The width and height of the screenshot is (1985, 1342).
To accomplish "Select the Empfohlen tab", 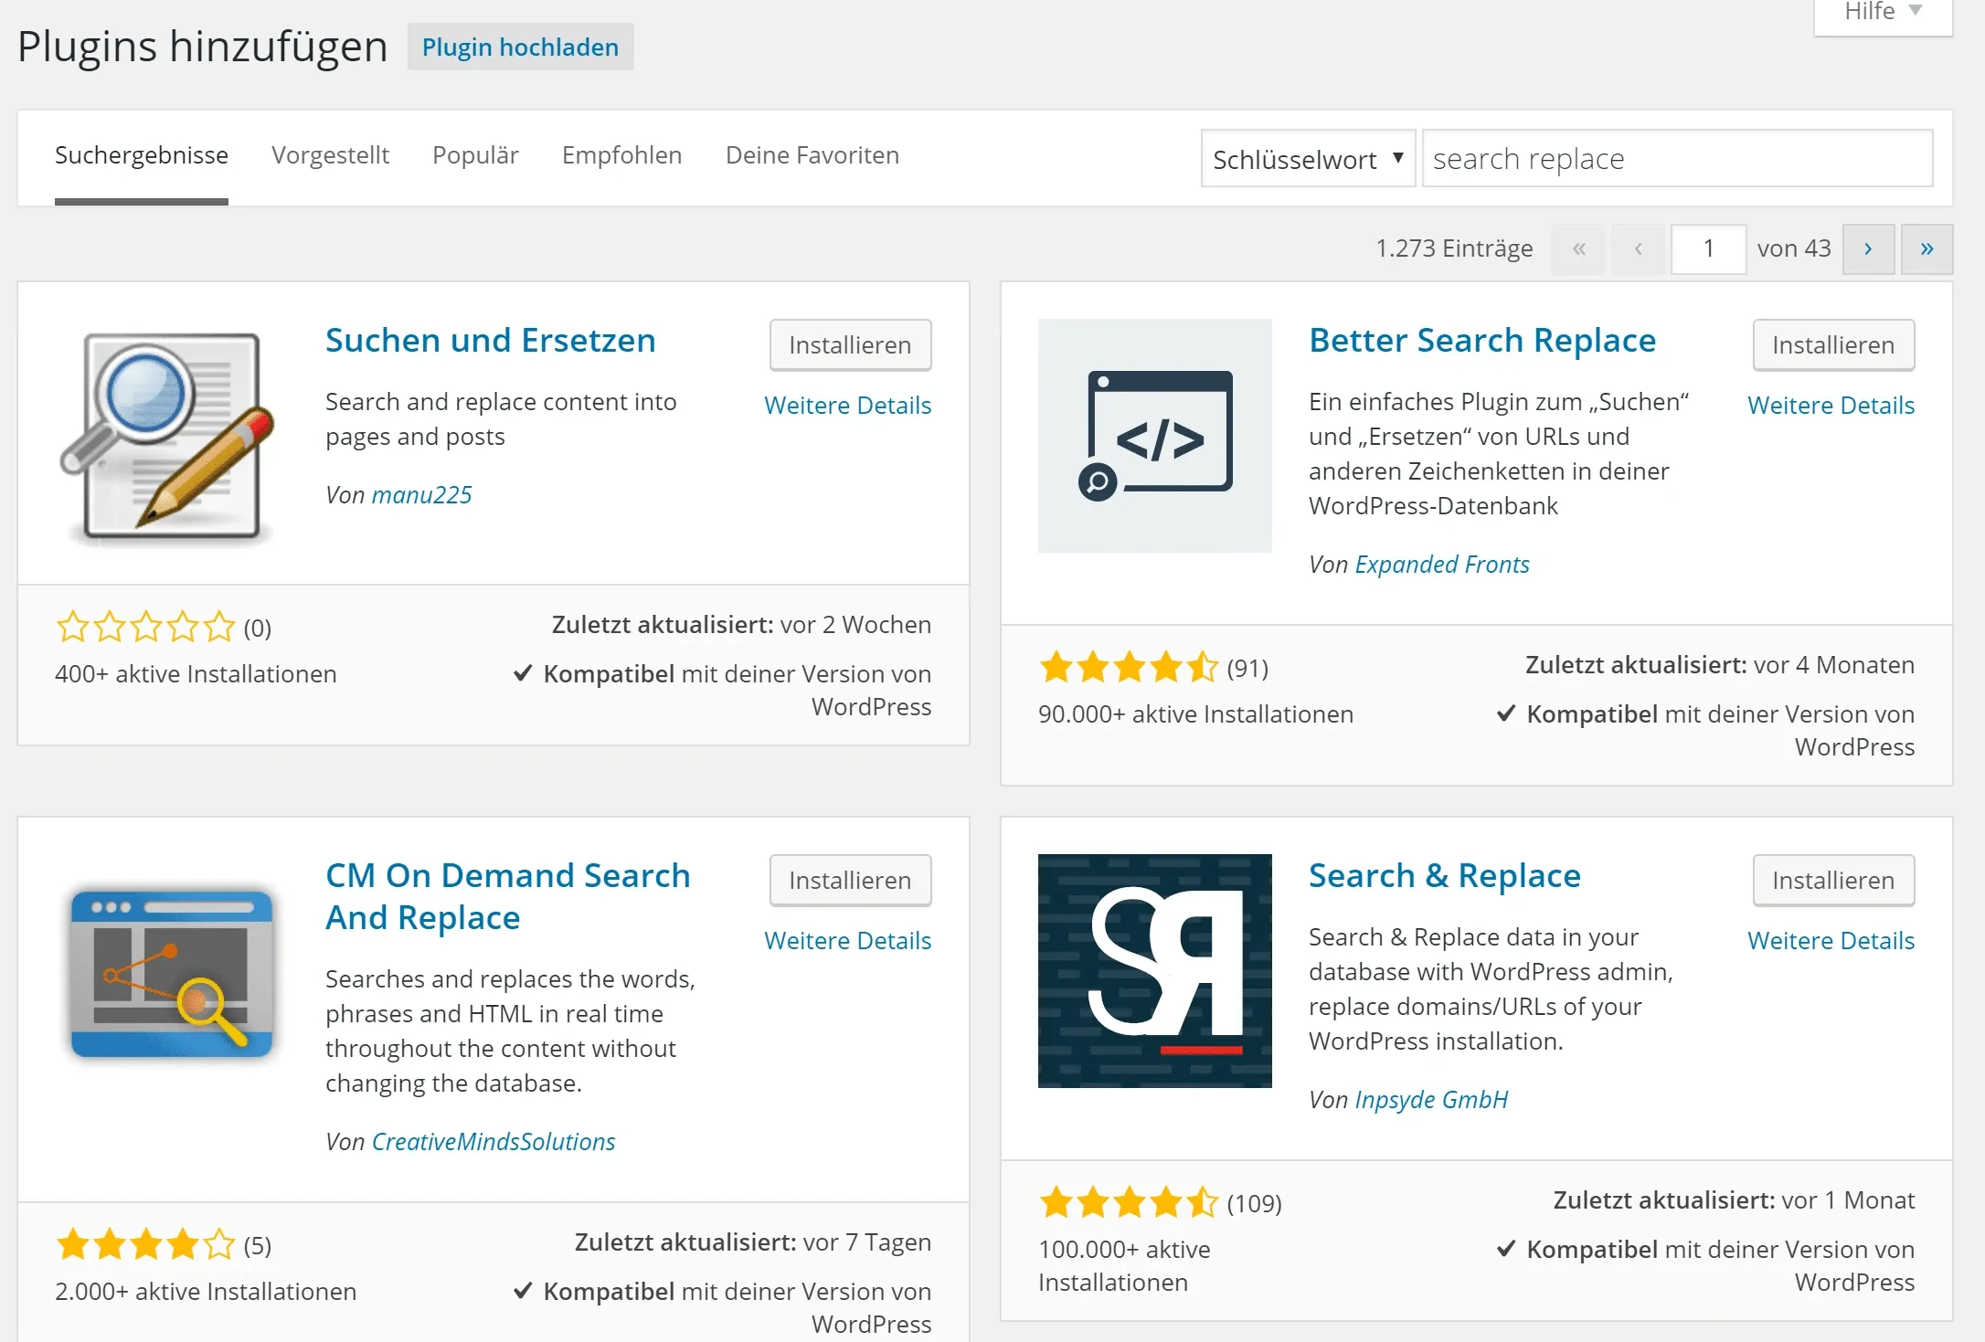I will 621,155.
